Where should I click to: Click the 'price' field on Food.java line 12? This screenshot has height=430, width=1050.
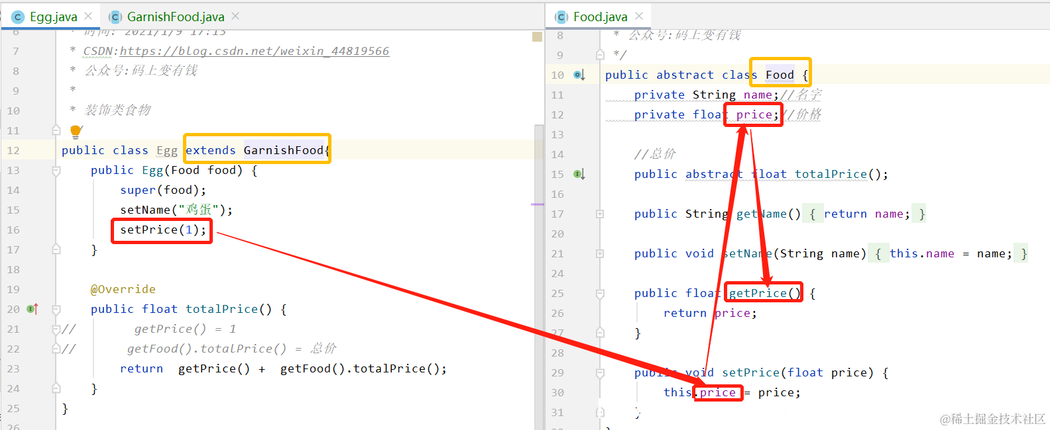pos(754,114)
